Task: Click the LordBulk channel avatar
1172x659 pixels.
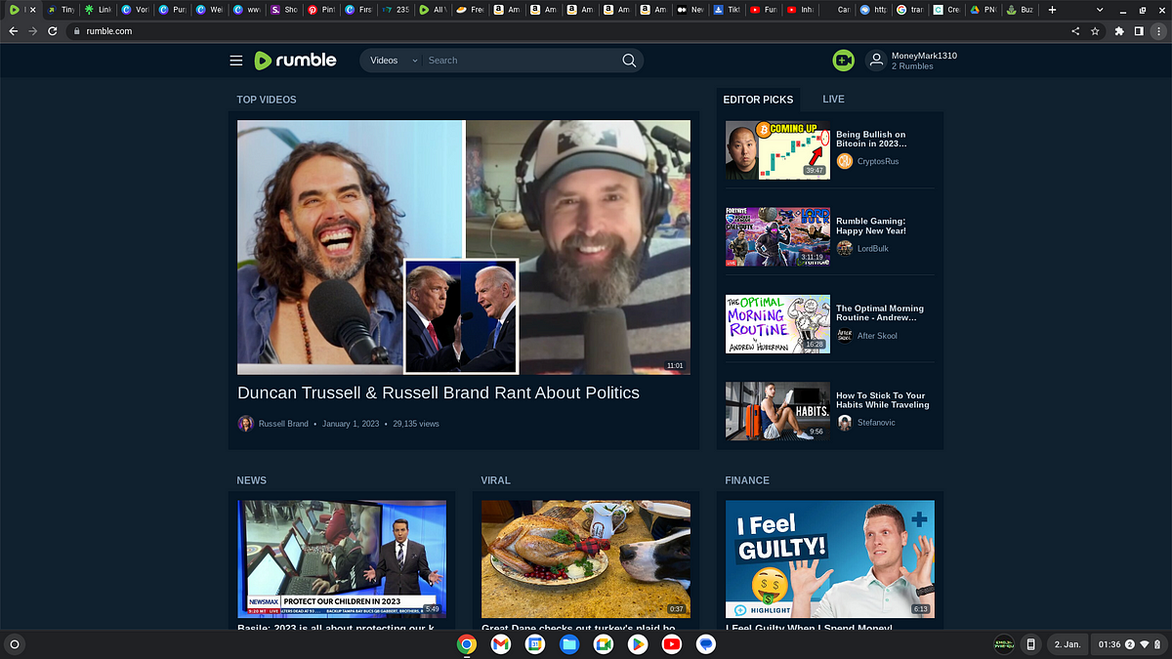Action: [x=845, y=248]
